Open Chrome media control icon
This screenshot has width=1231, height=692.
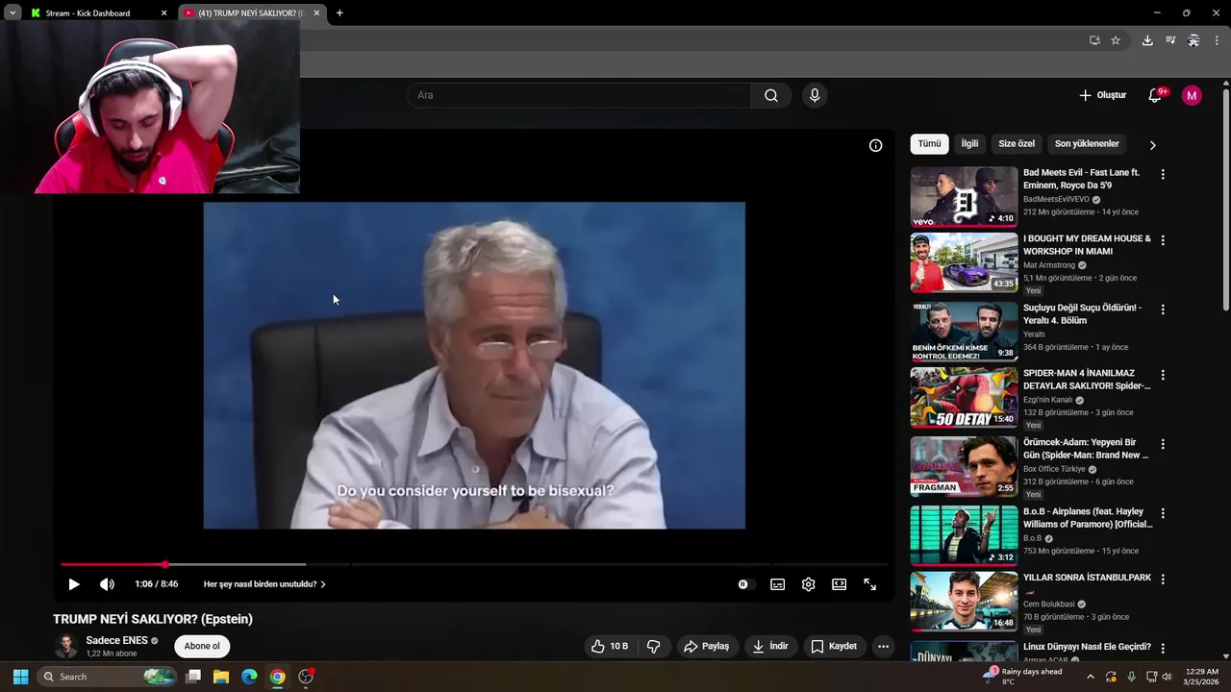pos(1170,40)
